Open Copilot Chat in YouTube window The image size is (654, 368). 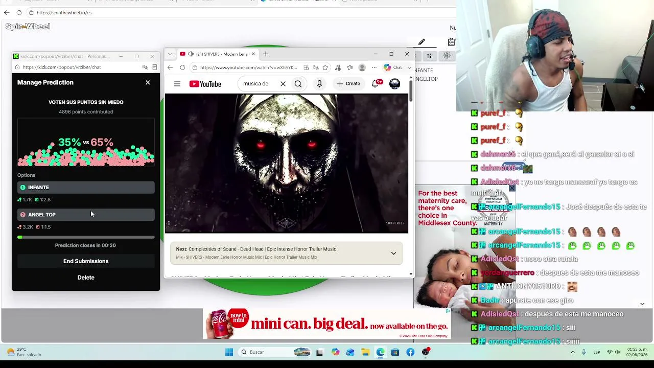pyautogui.click(x=393, y=67)
